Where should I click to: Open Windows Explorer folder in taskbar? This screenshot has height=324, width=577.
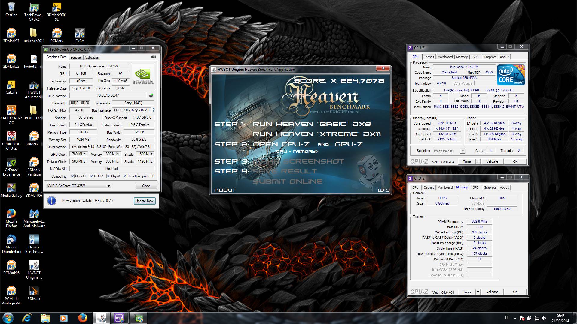[x=45, y=318]
